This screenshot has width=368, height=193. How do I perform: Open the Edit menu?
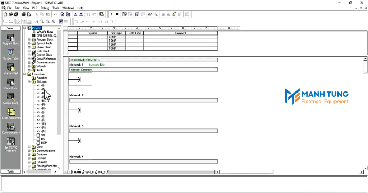pos(17,8)
